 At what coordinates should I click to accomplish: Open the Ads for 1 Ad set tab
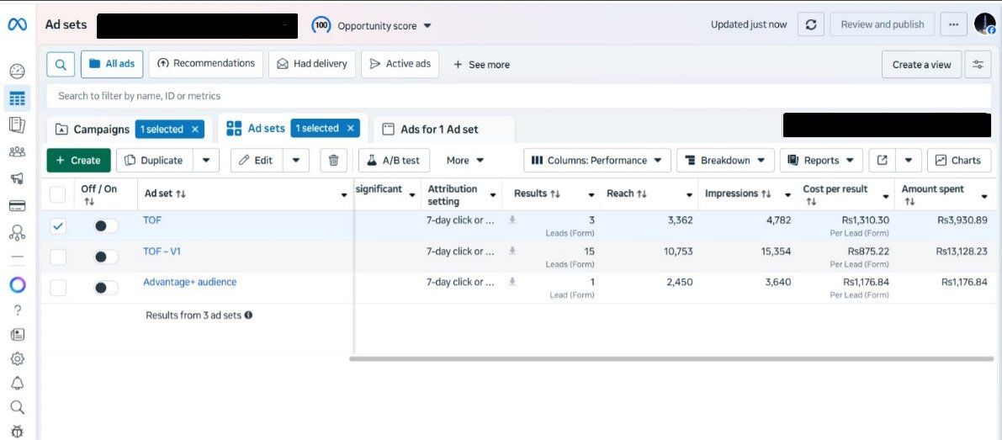point(438,129)
